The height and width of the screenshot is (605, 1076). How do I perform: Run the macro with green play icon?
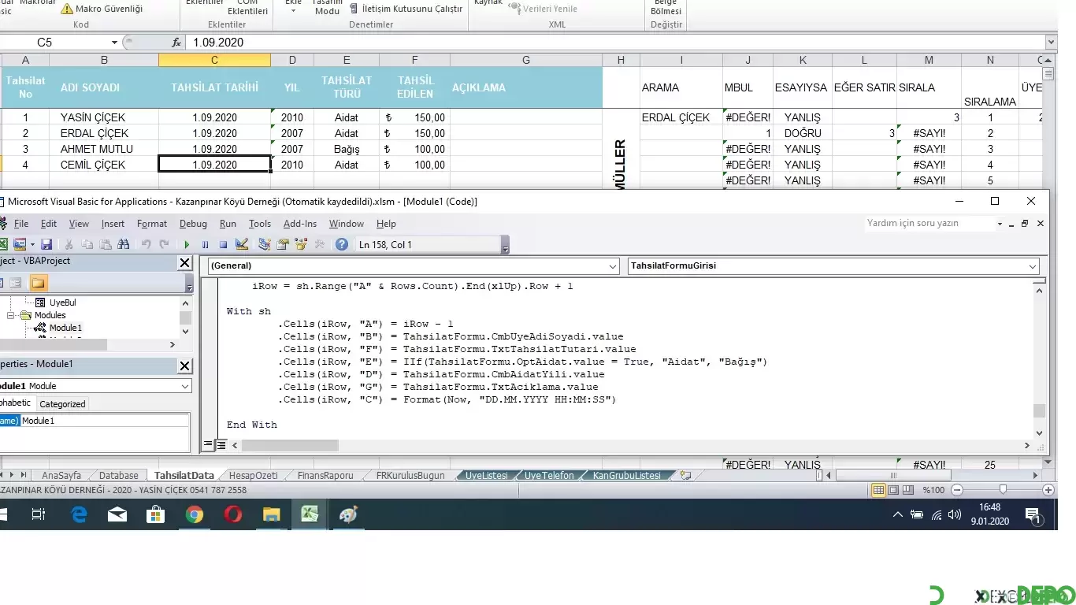[x=187, y=244]
